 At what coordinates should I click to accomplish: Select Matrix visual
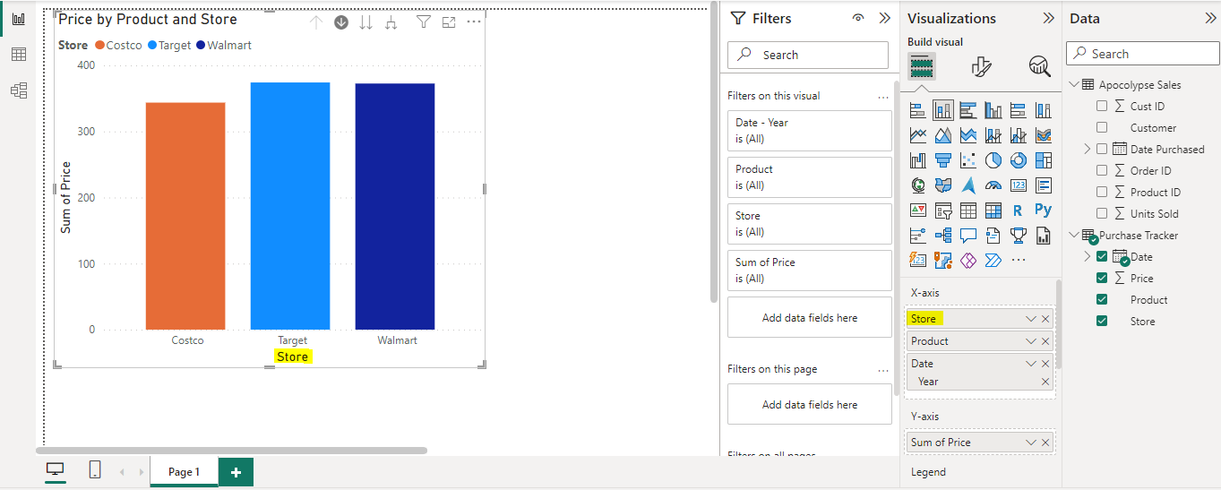coord(993,211)
